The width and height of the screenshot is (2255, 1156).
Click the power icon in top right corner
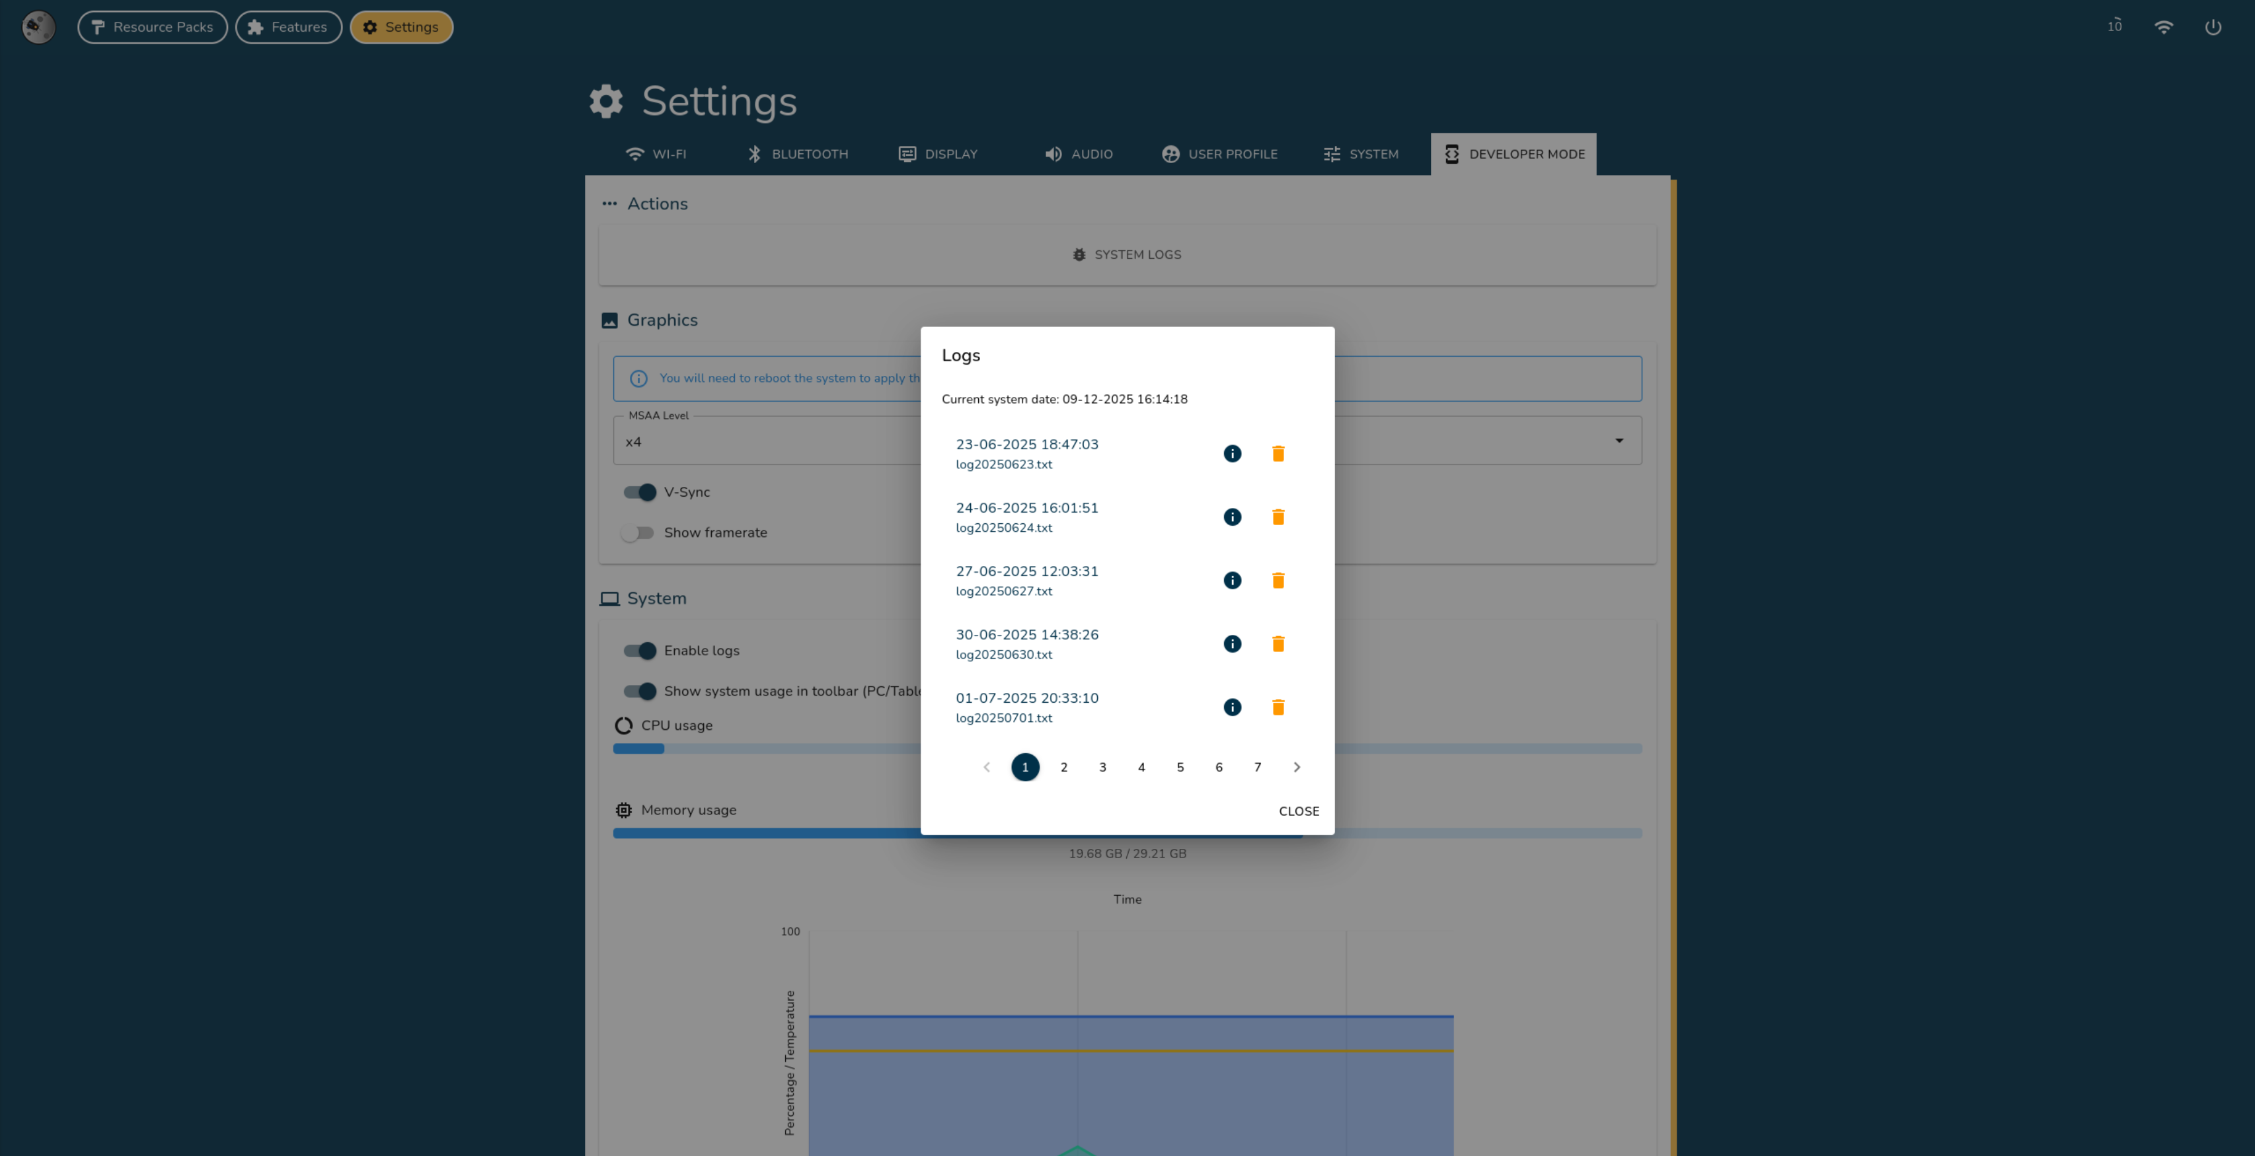pos(2213,27)
